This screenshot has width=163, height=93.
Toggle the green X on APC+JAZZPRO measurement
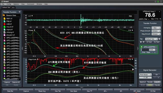[142, 47]
